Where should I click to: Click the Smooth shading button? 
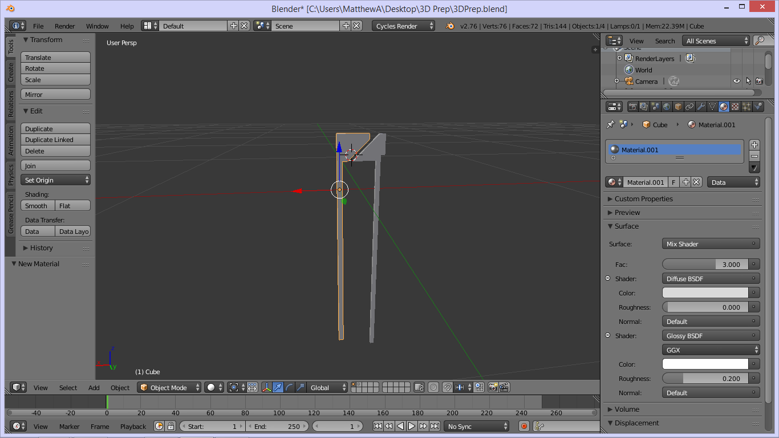[x=38, y=205]
